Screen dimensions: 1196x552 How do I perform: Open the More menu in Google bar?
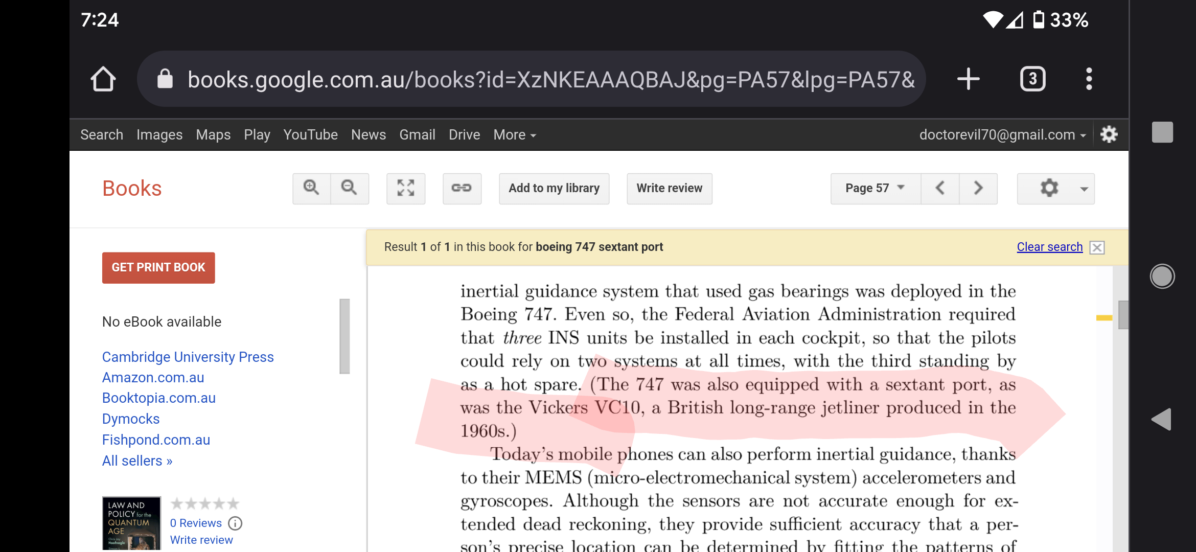pyautogui.click(x=514, y=135)
